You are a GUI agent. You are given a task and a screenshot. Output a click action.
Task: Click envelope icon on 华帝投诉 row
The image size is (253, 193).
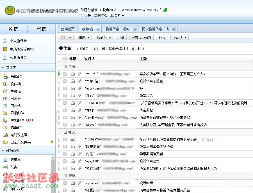pyautogui.click(x=73, y=96)
